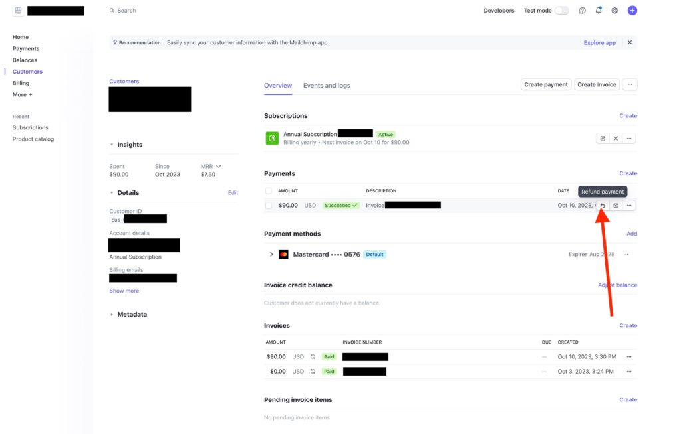Open the notifications bell icon
This screenshot has width=681, height=434.
pos(599,11)
